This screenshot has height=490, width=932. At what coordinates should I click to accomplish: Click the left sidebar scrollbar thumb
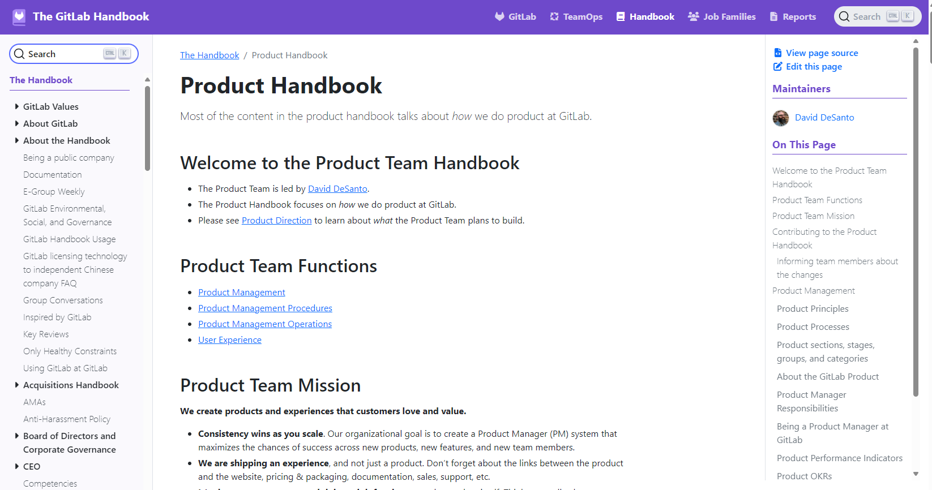point(147,127)
